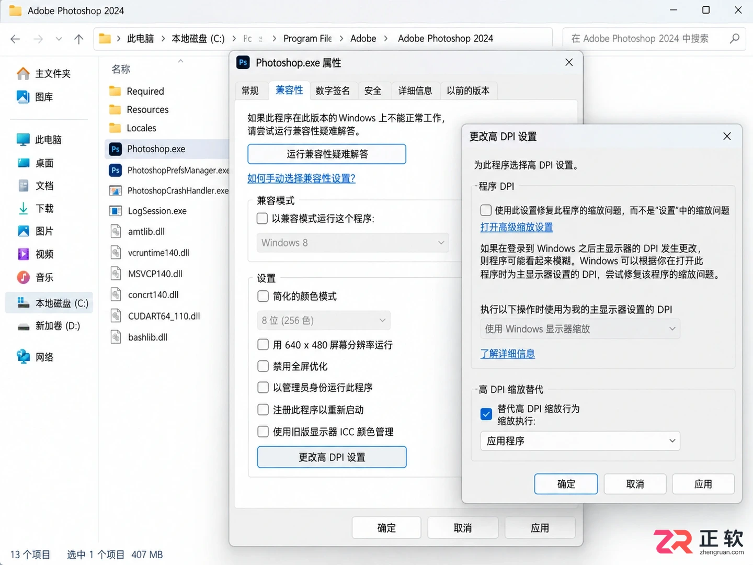Select concrt140.dll in the file list
The width and height of the screenshot is (753, 565).
tap(144, 295)
